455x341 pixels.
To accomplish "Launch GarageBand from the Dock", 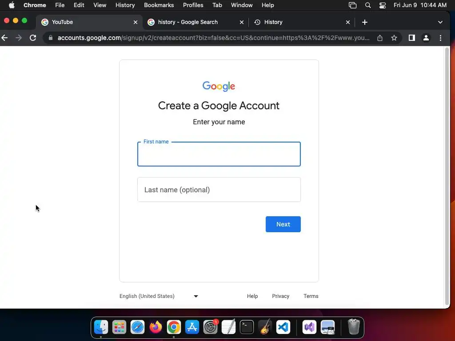I will pyautogui.click(x=265, y=327).
